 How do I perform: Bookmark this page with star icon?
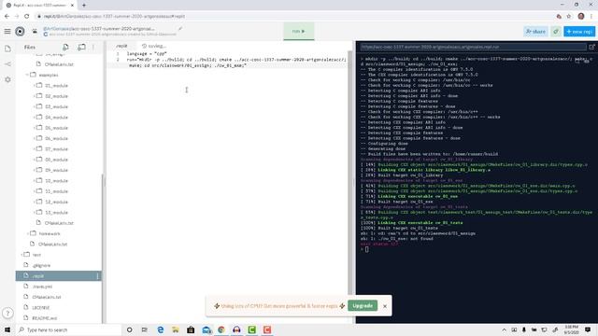pos(569,16)
